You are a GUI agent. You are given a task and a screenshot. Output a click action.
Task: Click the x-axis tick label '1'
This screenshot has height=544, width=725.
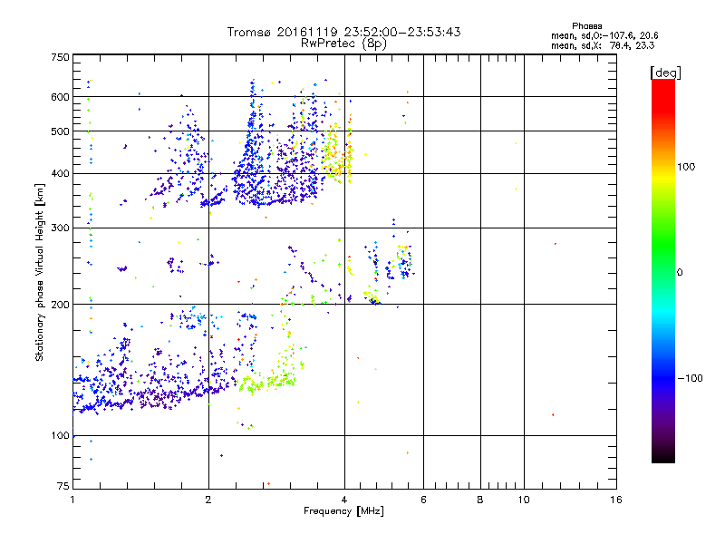click(x=72, y=500)
